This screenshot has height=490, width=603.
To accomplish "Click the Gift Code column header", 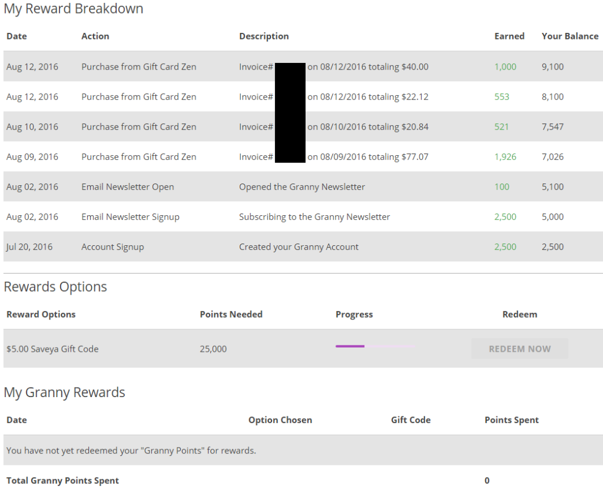I will pos(410,420).
